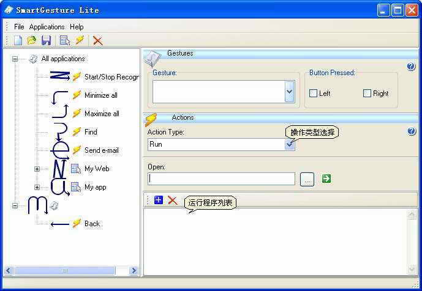The height and width of the screenshot is (291, 422).
Task: Click the red X delete toolbar icon
Action: click(x=97, y=40)
